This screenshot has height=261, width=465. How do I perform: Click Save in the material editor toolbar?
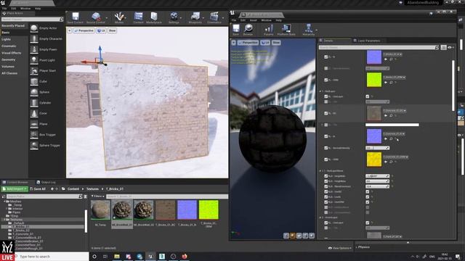pyautogui.click(x=235, y=30)
